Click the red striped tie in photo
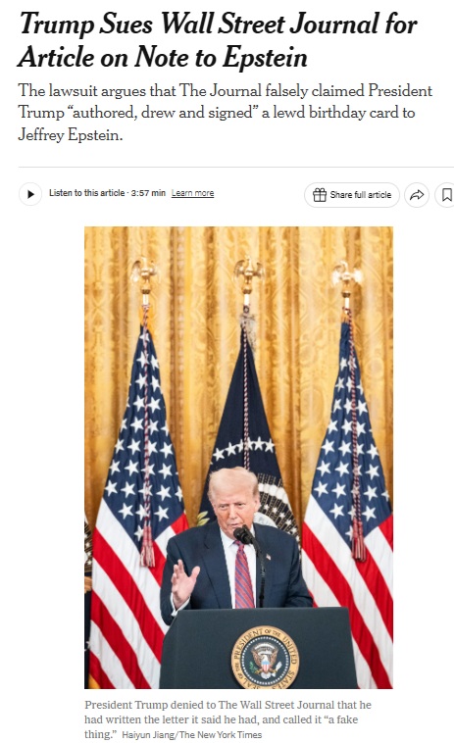 pyautogui.click(x=243, y=575)
